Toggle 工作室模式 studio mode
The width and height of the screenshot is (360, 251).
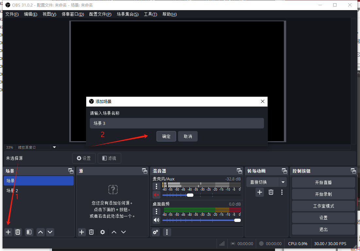pos(323,206)
